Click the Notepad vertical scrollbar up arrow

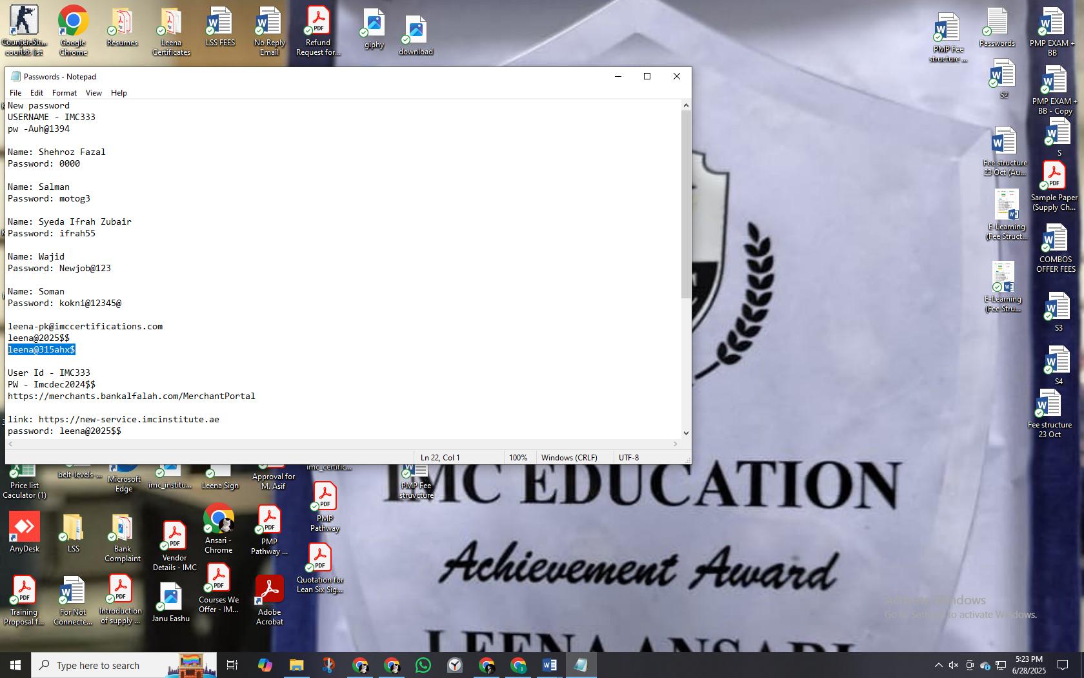[686, 105]
